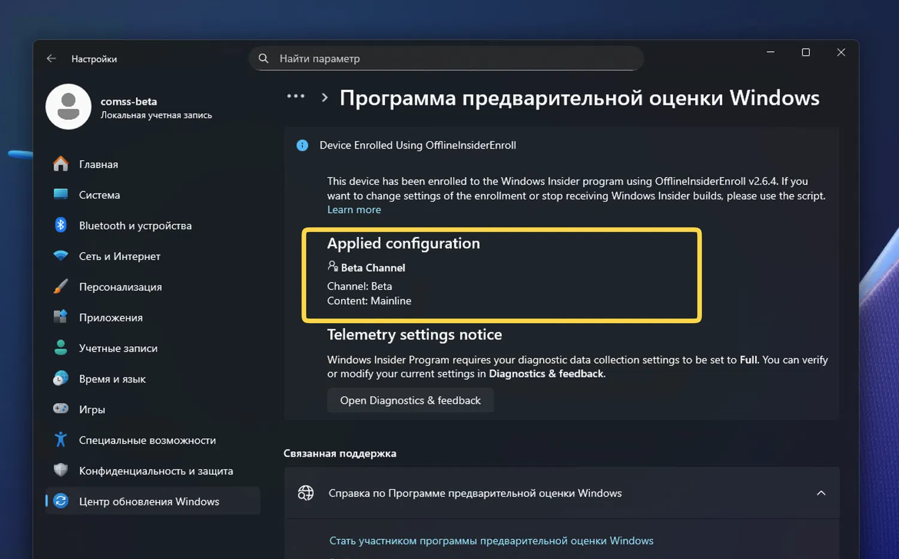Click the Home (Главная) house icon
This screenshot has width=899, height=559.
(x=61, y=164)
